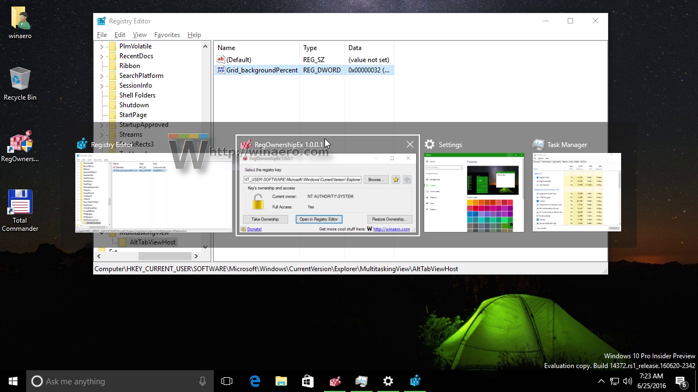Expand the PlmVolatile registry key
Viewport: 698px width, 392px height.
pyautogui.click(x=101, y=47)
